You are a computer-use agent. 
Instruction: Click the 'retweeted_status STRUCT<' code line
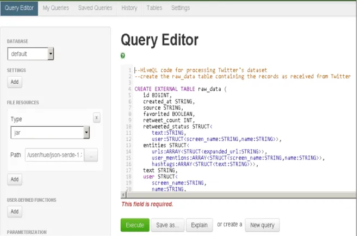pyautogui.click(x=177, y=127)
